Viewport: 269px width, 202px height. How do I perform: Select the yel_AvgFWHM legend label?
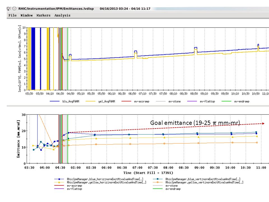click(107, 101)
